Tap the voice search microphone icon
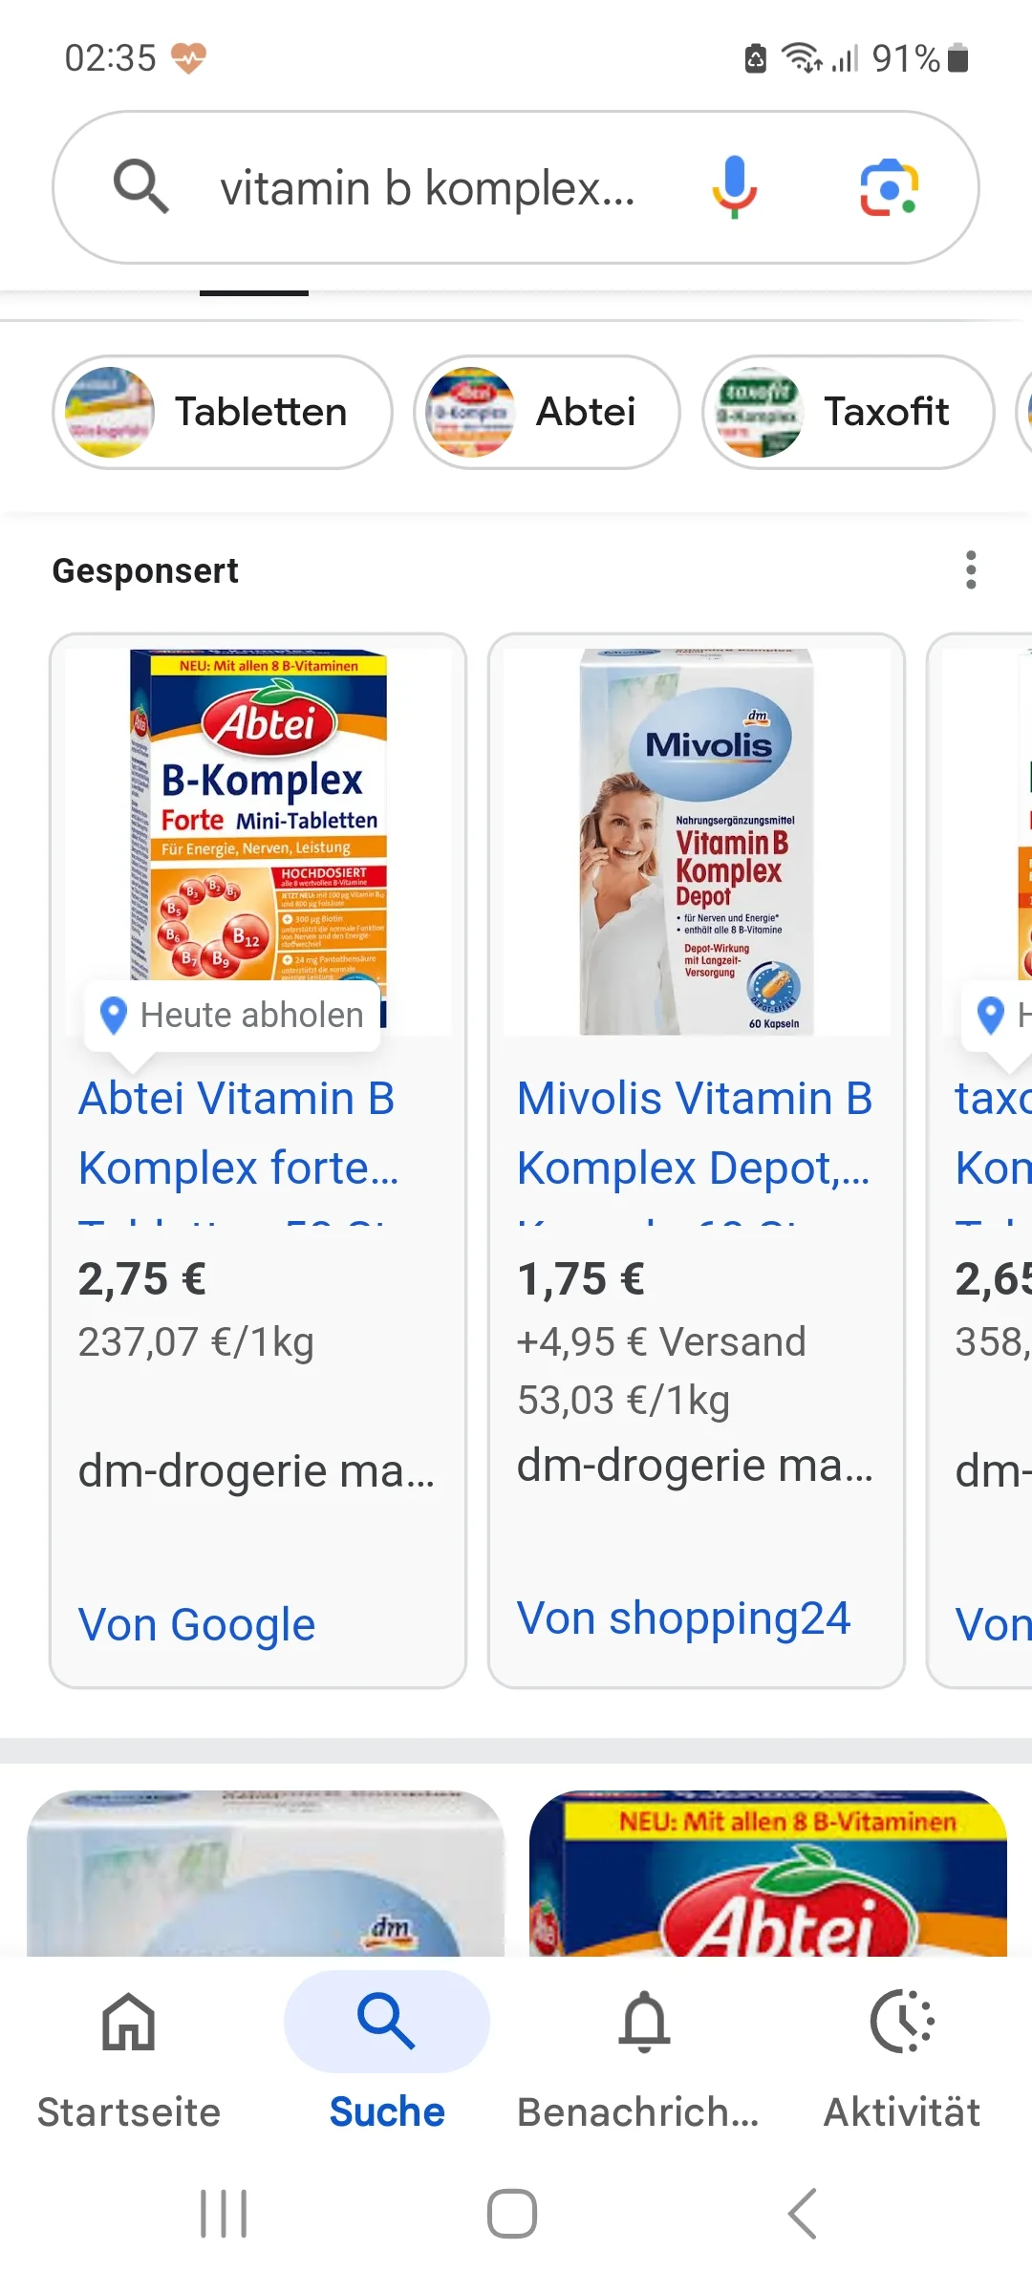Image resolution: width=1032 pixels, height=2293 pixels. [x=734, y=186]
